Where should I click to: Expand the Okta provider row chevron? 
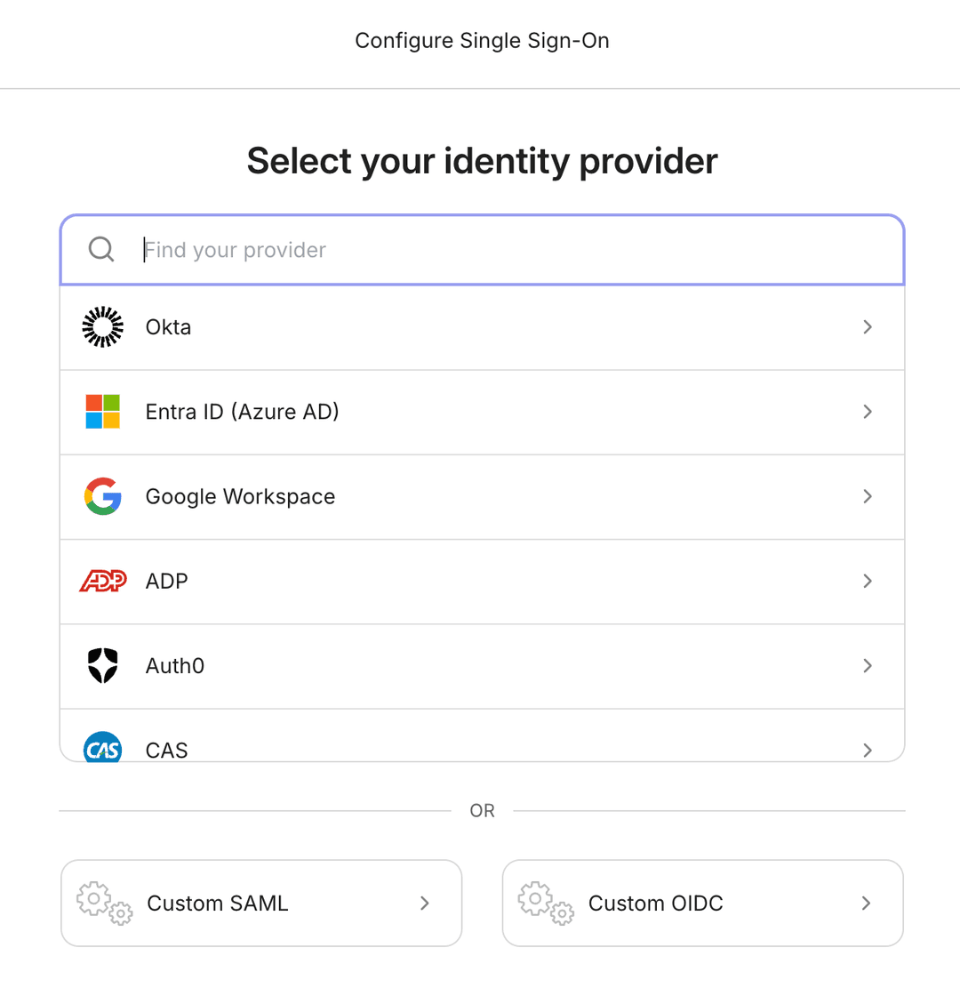click(868, 326)
